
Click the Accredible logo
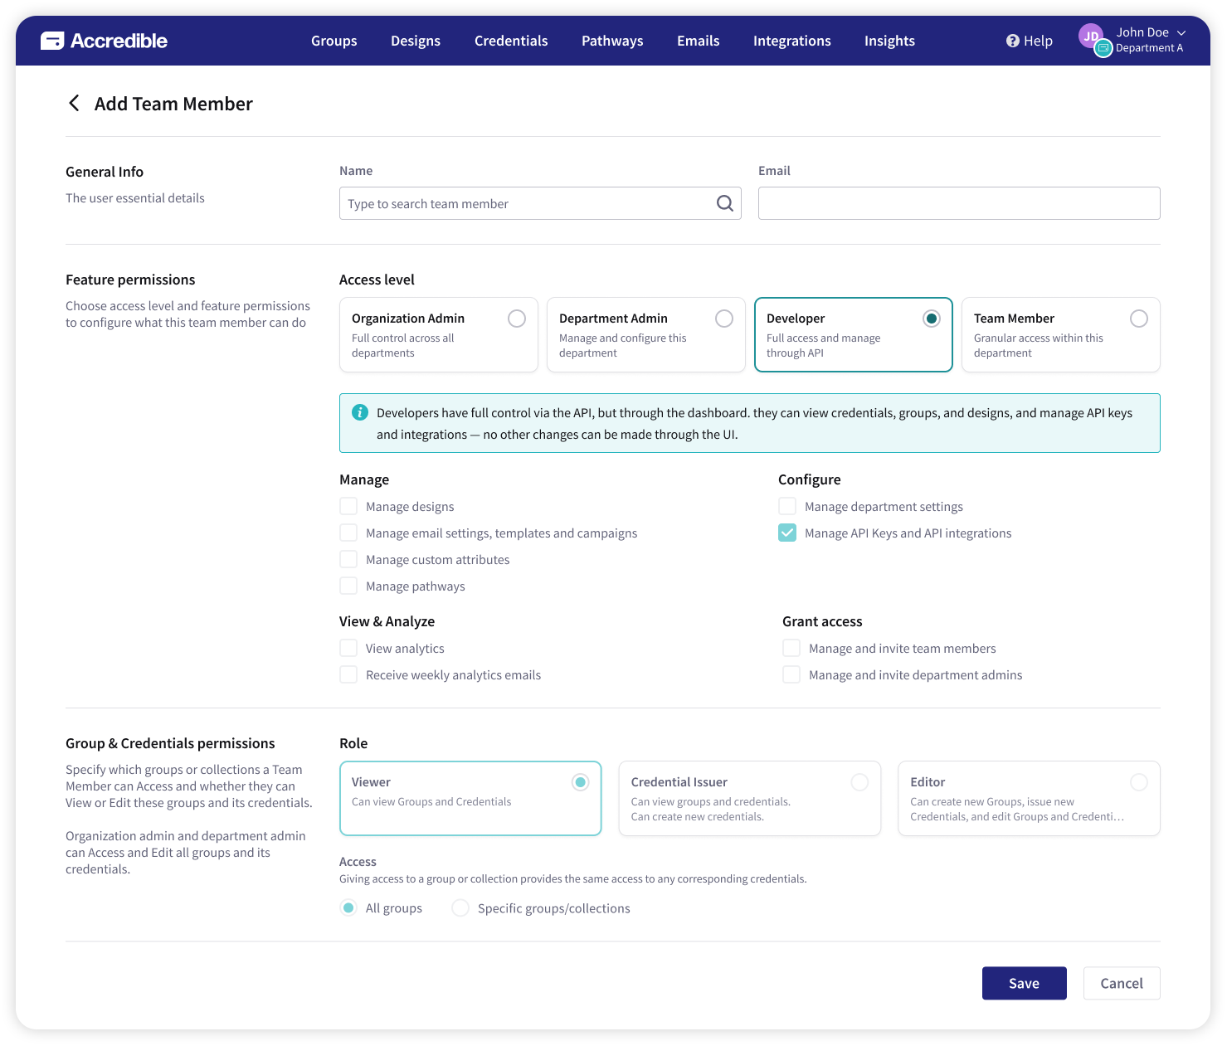[x=104, y=41]
